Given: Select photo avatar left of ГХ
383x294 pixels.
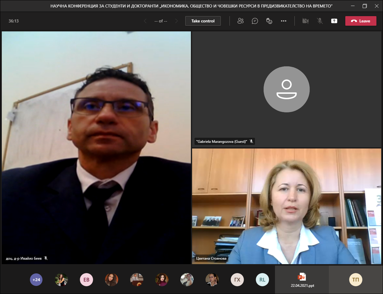Looking at the screenshot, I should (212, 280).
